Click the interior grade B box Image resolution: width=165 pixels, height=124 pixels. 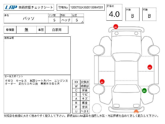pyautogui.click(x=149, y=14)
